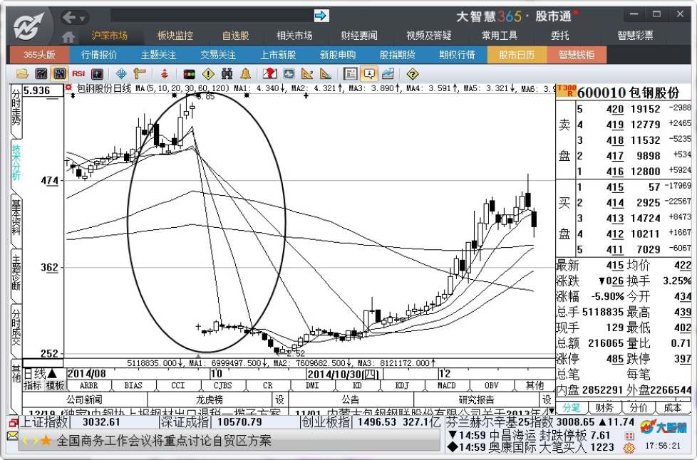Select the second triangle ruler icon
Screen dimensions: 697x460
pos(326,74)
